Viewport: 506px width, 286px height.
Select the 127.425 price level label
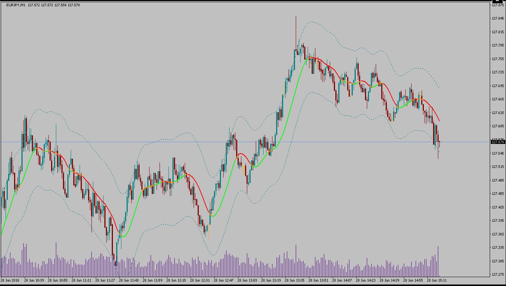click(x=498, y=207)
